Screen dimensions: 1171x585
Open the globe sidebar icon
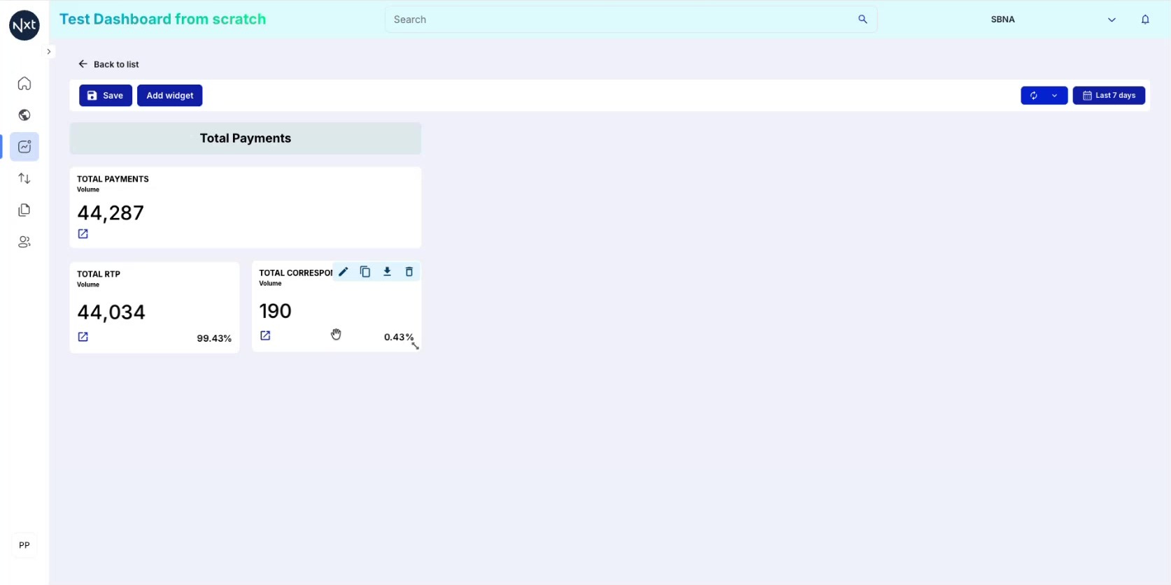[24, 115]
